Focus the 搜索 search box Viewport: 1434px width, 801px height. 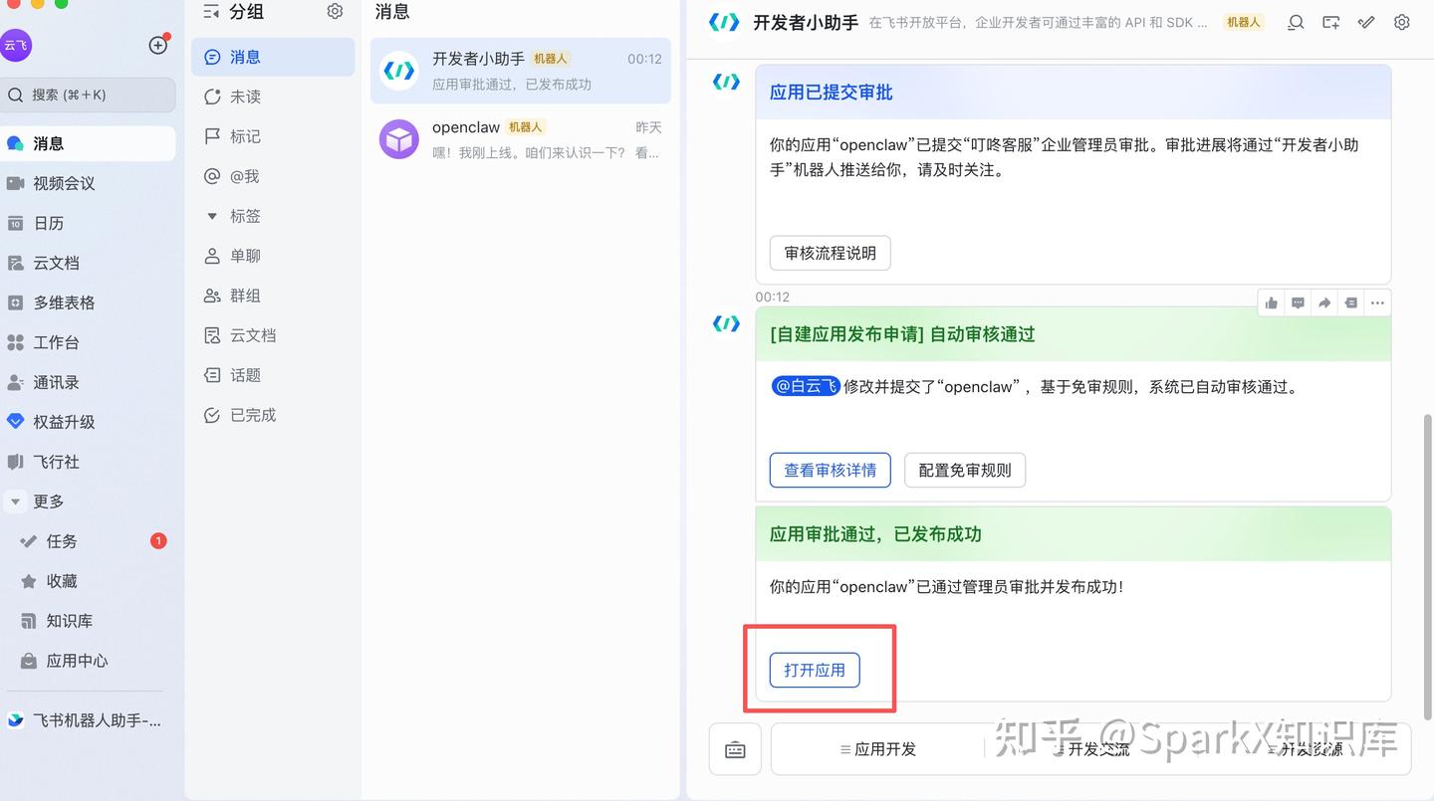(x=88, y=95)
